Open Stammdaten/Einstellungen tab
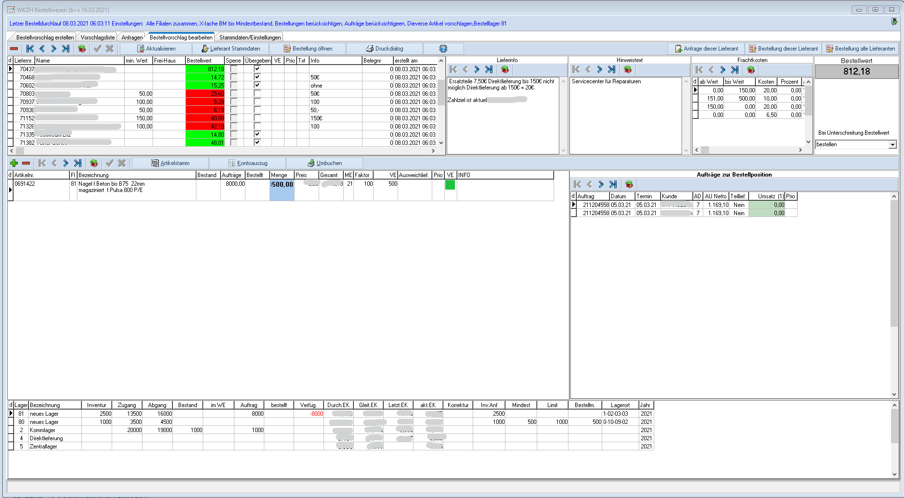The height and width of the screenshot is (498, 904). pos(250,38)
